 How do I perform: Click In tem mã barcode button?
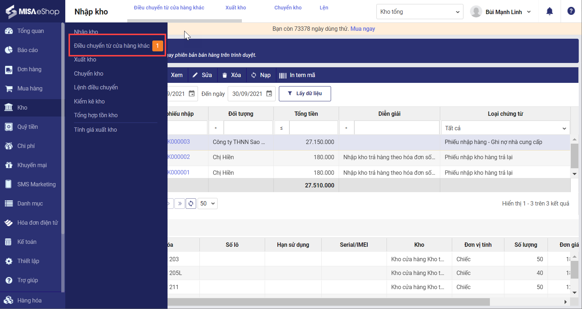pyautogui.click(x=297, y=75)
